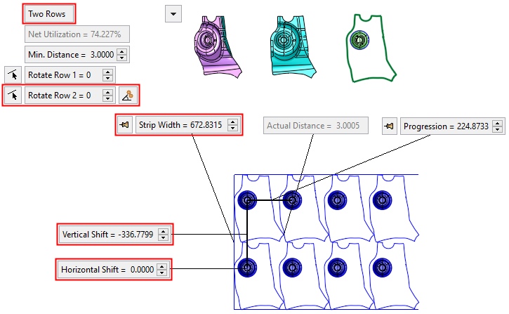
Task: Click the pick-direction icon for Rotate Row 1
Action: point(13,75)
